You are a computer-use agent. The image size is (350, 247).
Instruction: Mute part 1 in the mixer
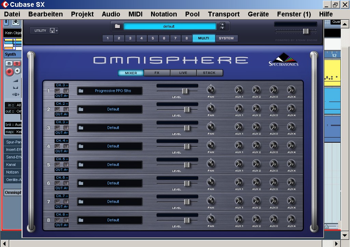[x=57, y=91]
